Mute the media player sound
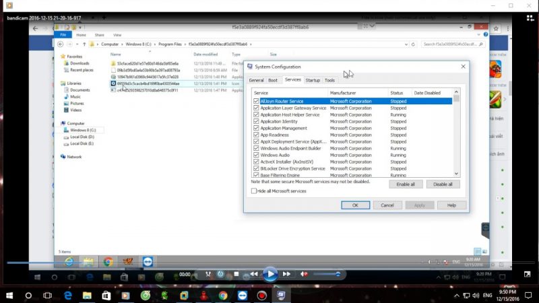The height and width of the screenshot is (303, 539). pos(304,274)
